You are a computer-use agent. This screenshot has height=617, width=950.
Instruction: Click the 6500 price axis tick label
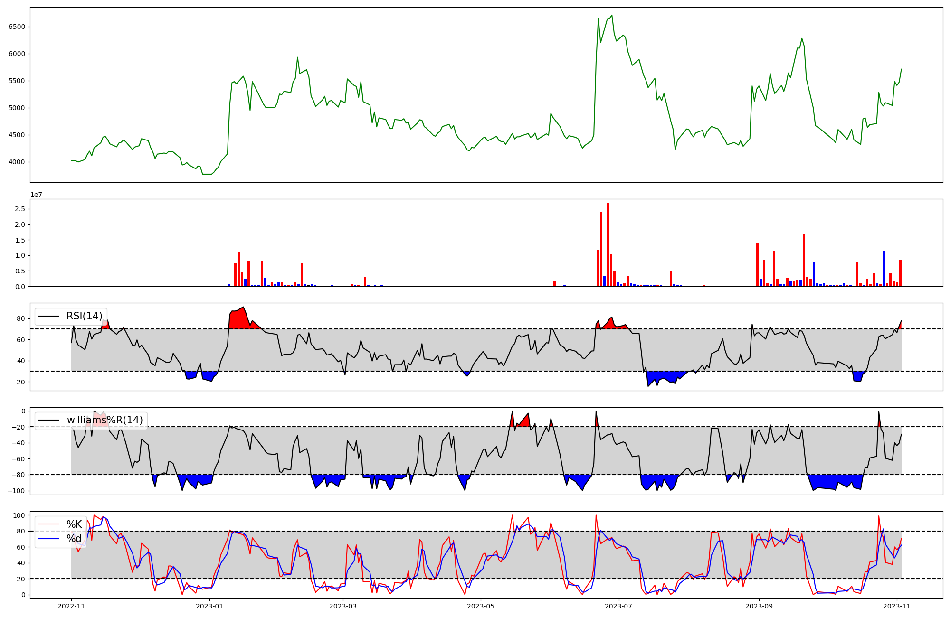click(17, 27)
